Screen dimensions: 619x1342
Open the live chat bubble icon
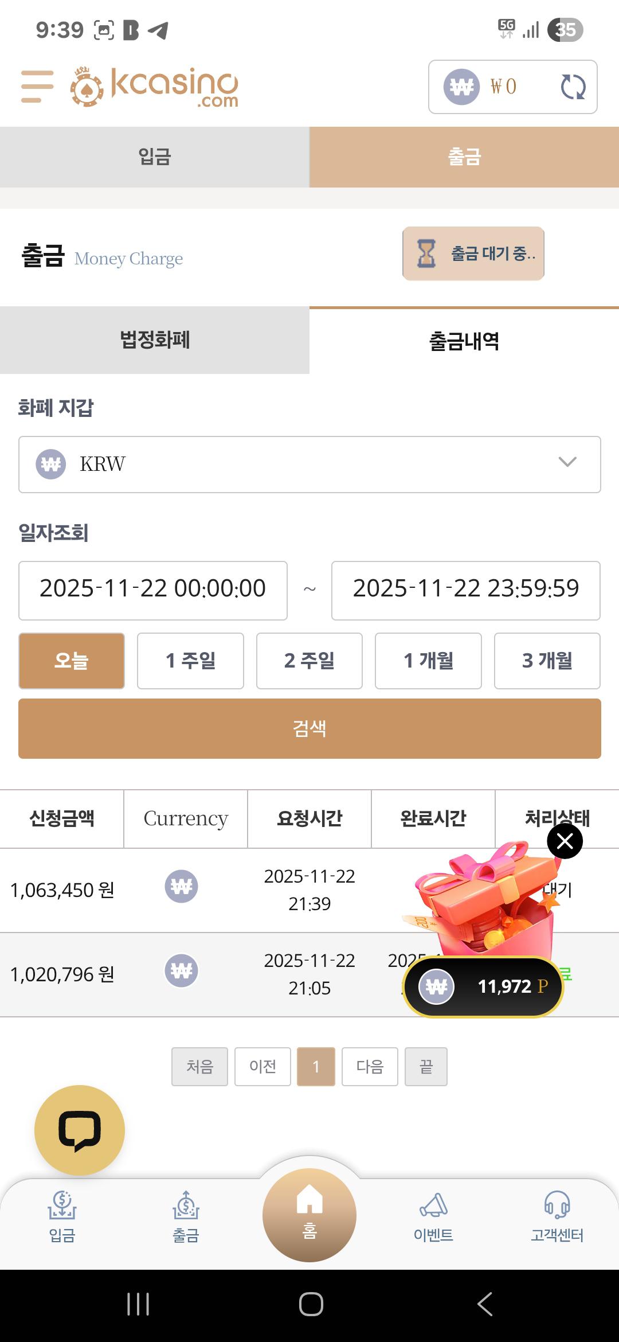(80, 1130)
